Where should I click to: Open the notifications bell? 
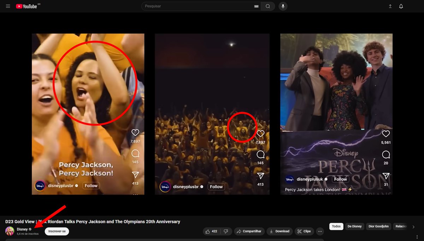coord(401,6)
